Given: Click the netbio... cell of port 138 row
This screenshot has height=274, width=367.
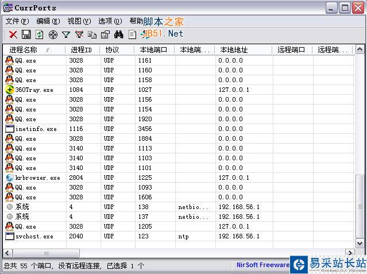Looking at the screenshot, I should point(193,207).
